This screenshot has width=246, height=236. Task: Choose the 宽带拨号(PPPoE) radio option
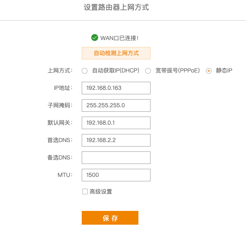148,71
